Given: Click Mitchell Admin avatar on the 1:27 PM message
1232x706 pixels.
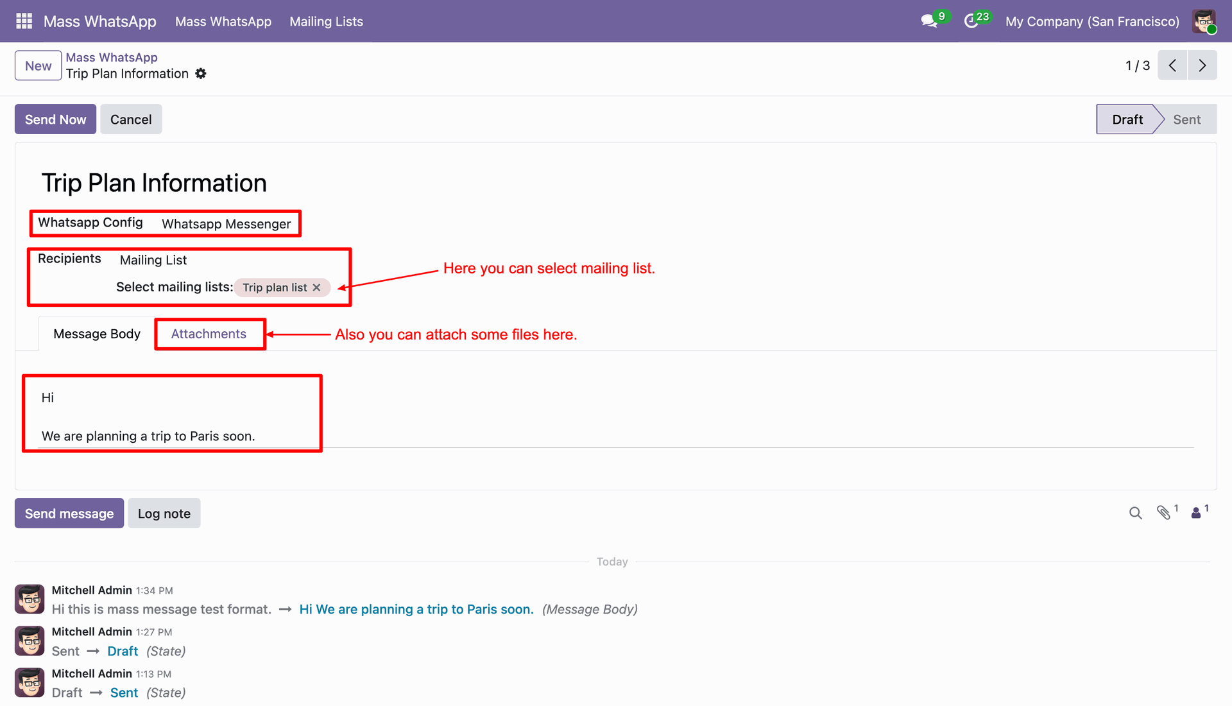Looking at the screenshot, I should click(30, 641).
